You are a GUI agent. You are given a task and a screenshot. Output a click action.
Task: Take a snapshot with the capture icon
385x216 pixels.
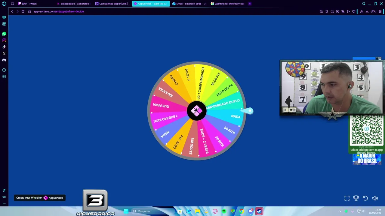(x=332, y=11)
